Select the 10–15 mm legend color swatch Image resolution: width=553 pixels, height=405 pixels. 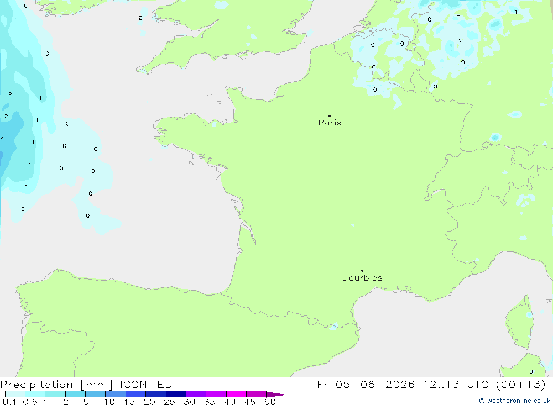click(x=116, y=394)
